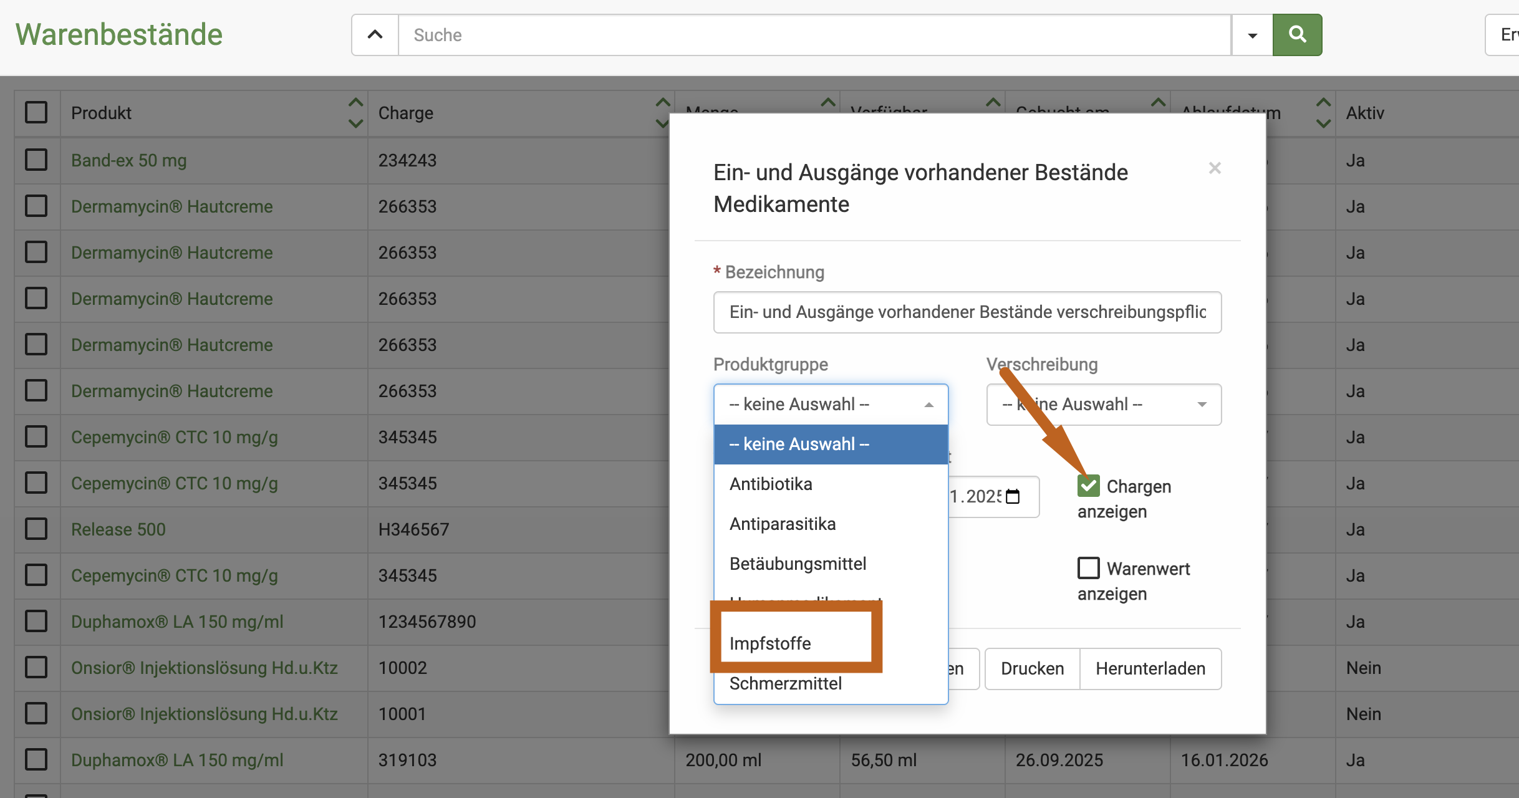Close the dialog with the X icon
Image resolution: width=1519 pixels, height=798 pixels.
[x=1214, y=168]
